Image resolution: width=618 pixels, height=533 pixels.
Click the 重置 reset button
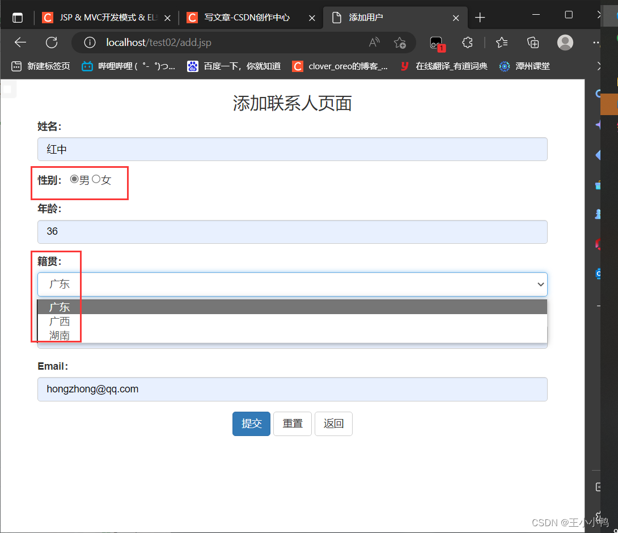[x=293, y=424]
